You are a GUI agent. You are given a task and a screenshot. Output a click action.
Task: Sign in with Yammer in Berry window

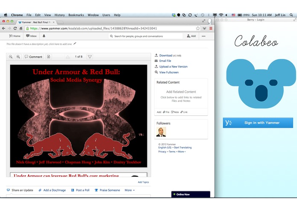click(x=258, y=123)
